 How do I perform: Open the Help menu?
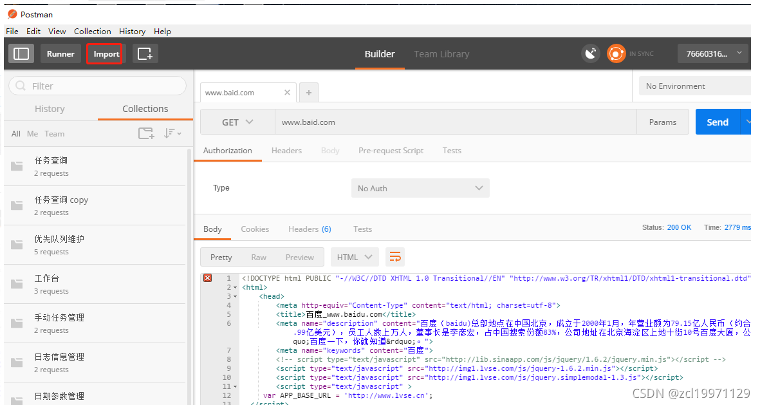(x=162, y=31)
